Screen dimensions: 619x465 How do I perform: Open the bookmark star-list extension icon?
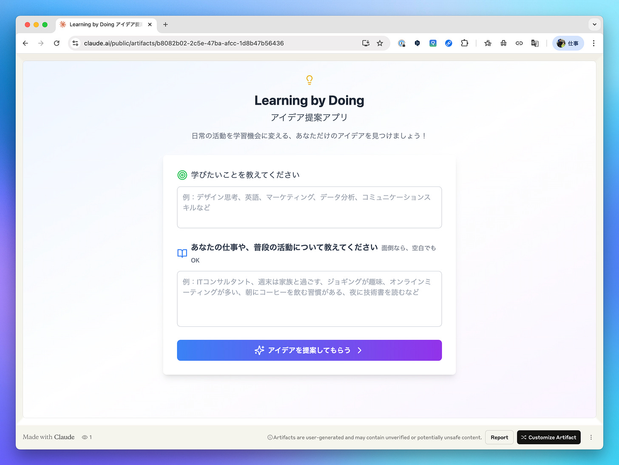coord(488,43)
